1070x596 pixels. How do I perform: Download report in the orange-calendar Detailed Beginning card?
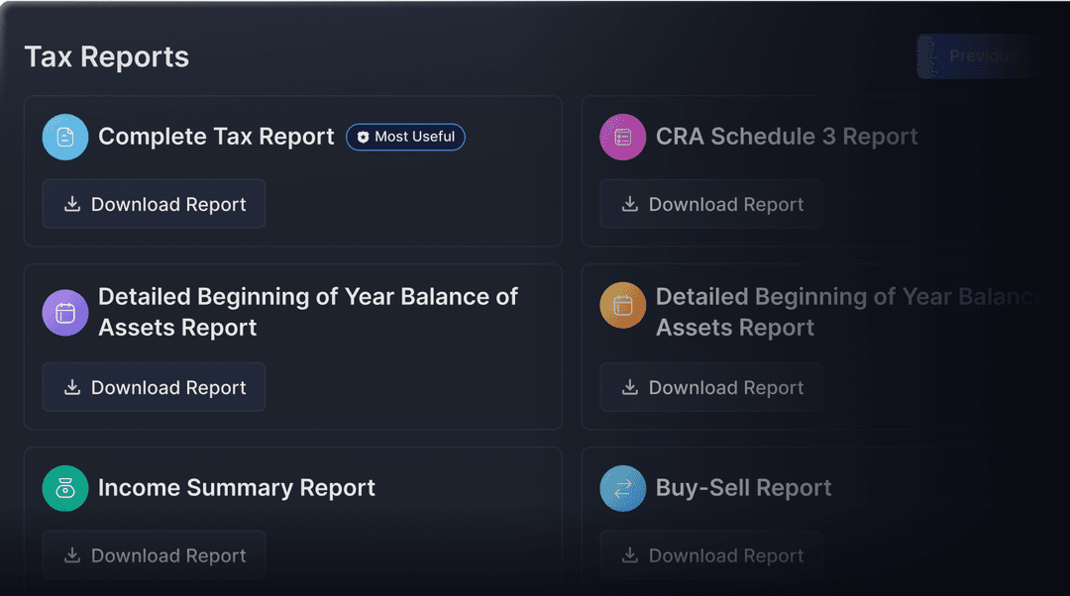[x=711, y=387]
